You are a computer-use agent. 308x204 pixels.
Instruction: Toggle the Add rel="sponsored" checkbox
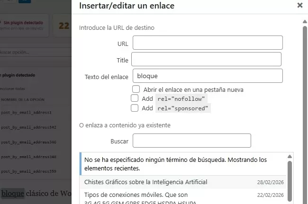[x=135, y=108]
